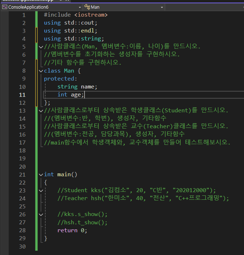Collapse the comment block at line 26
Image resolution: width=244 pixels, height=255 pixels.
coord(41,215)
